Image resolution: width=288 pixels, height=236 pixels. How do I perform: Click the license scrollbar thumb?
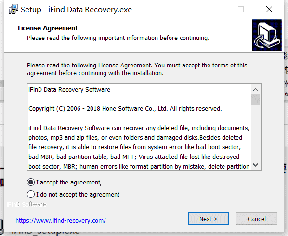(x=255, y=99)
